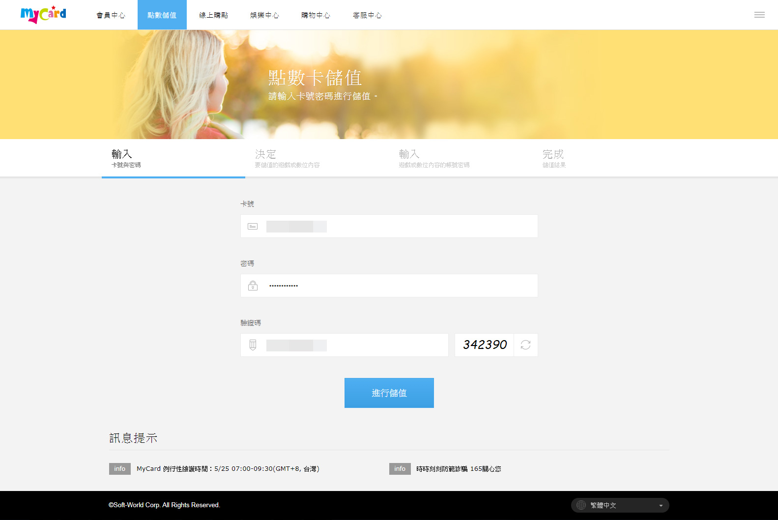This screenshot has width=778, height=520.
Task: Focus the 密碼 password field
Action: [x=389, y=286]
